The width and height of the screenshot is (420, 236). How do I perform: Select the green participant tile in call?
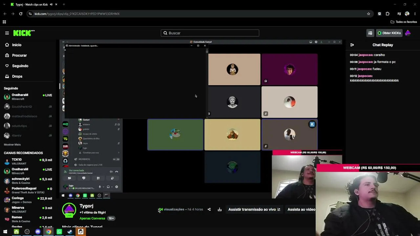point(175,134)
